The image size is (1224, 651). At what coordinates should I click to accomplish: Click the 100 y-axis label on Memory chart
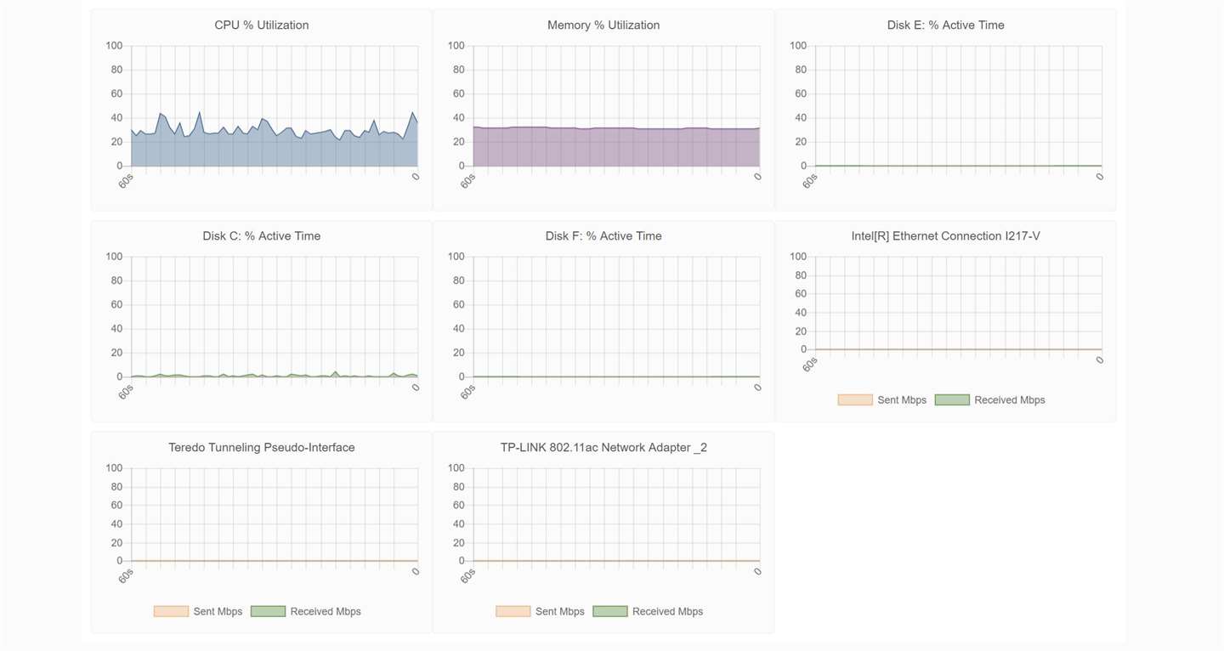(x=456, y=46)
